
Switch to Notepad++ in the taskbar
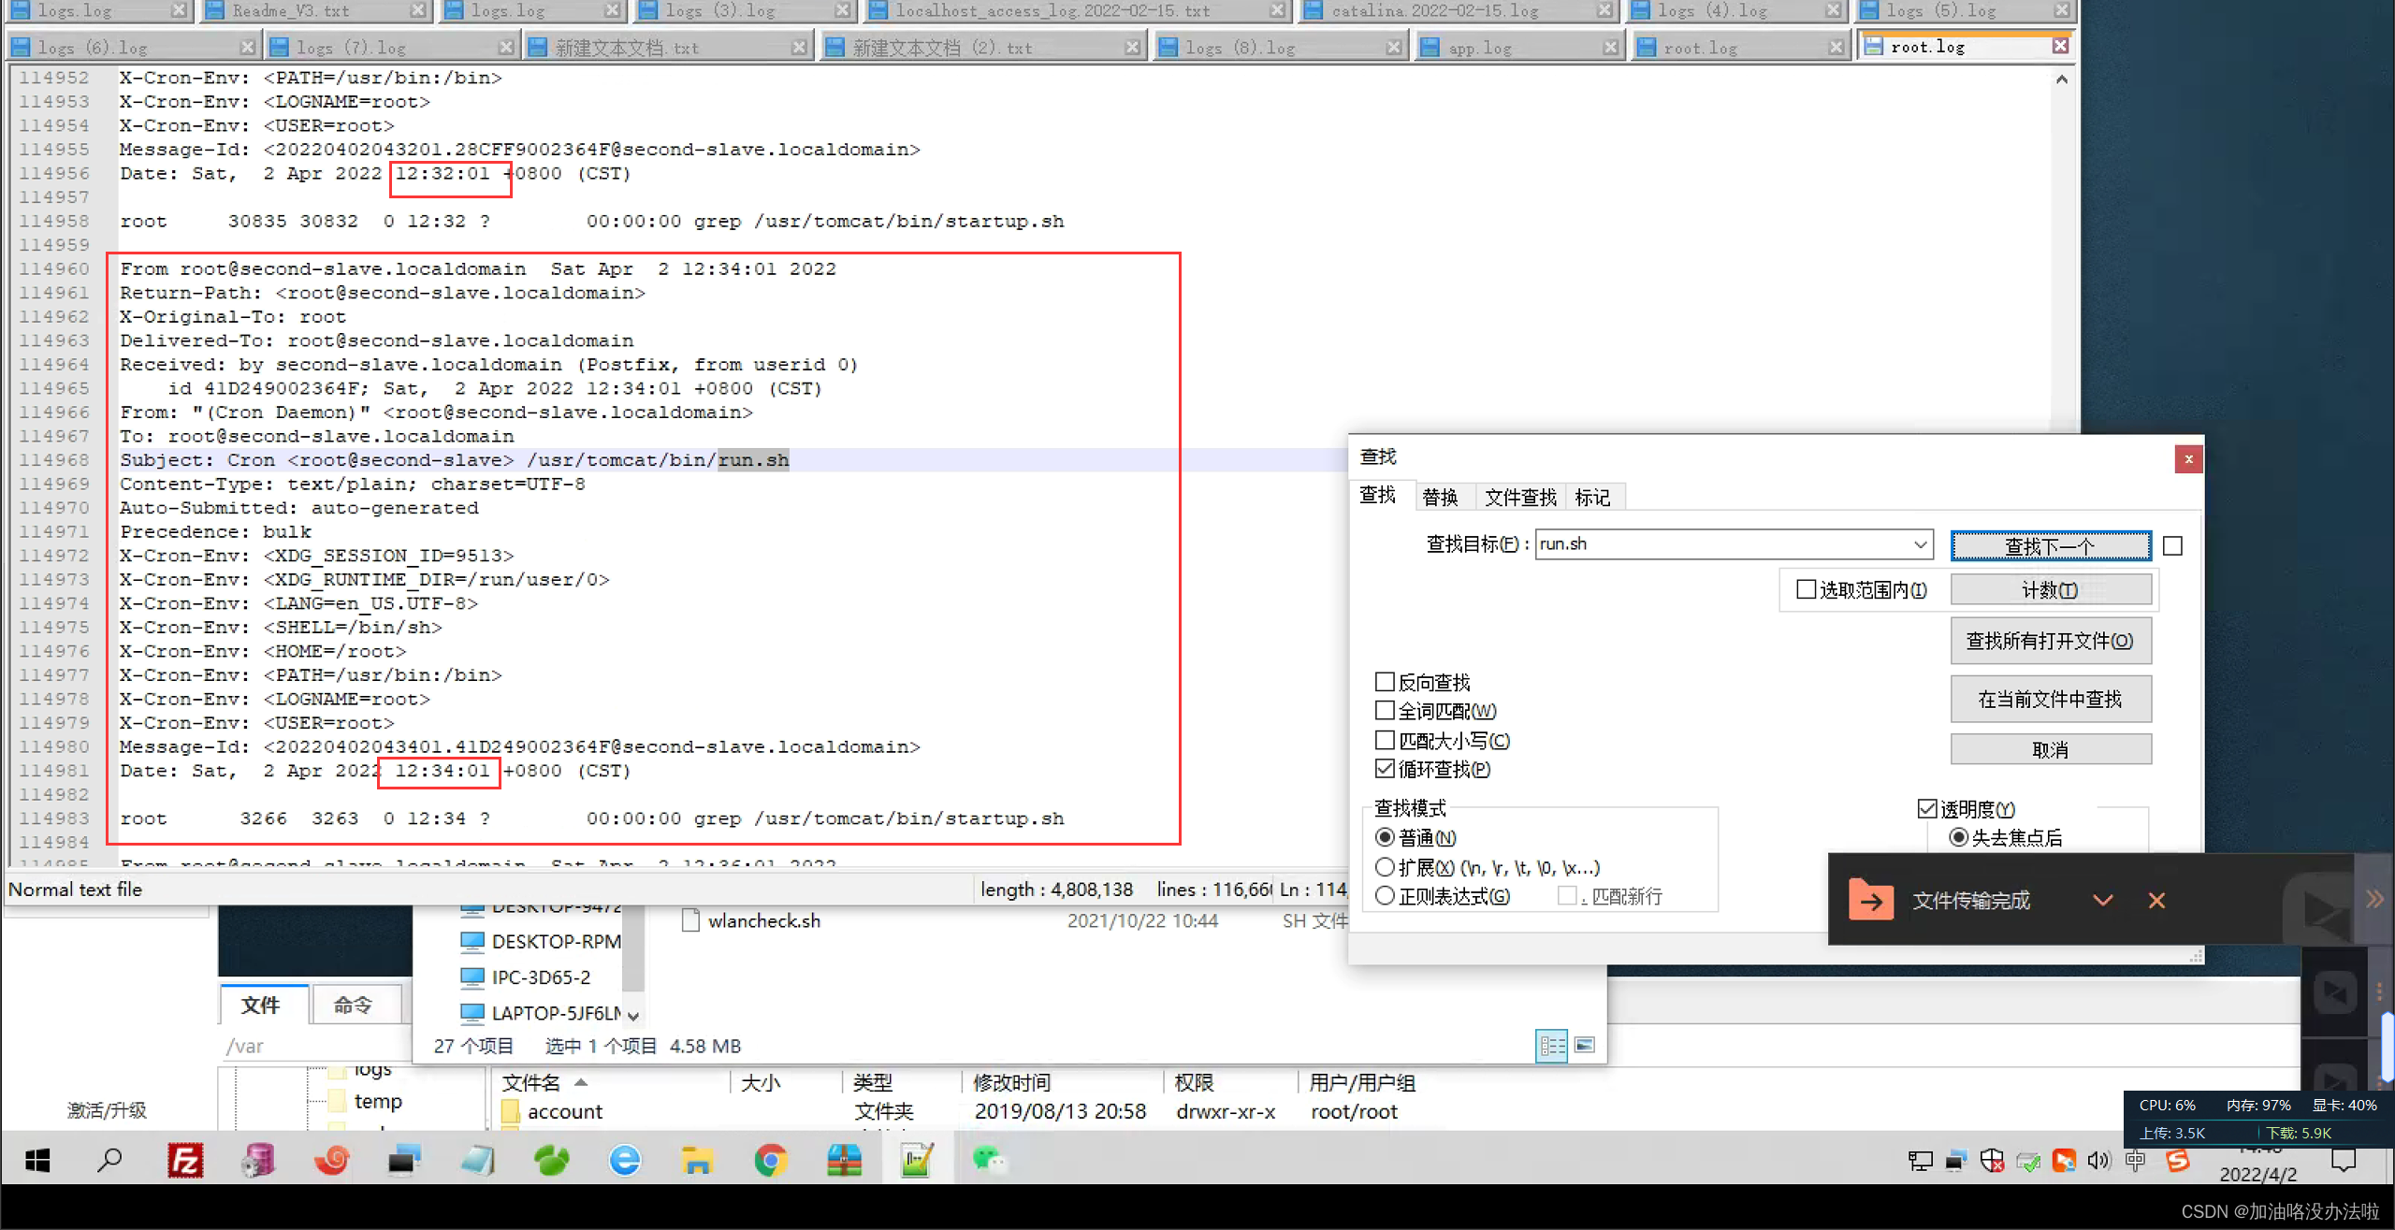point(917,1161)
